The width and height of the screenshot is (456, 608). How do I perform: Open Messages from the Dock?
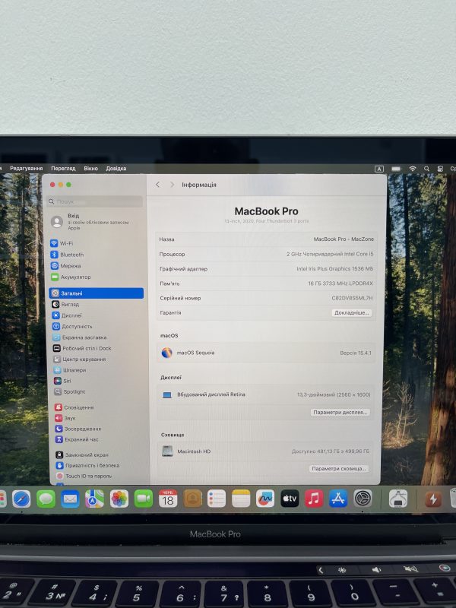(x=46, y=499)
